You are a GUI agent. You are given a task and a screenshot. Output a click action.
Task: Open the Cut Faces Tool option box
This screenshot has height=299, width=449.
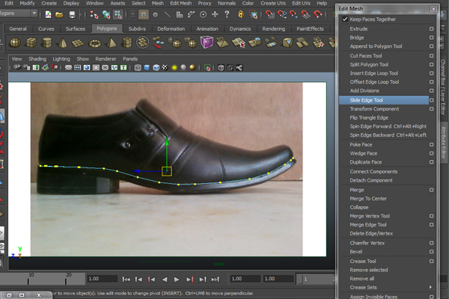(431, 56)
